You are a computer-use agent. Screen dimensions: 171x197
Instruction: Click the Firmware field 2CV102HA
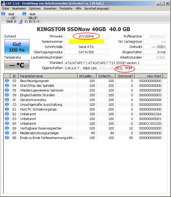pos(86,36)
